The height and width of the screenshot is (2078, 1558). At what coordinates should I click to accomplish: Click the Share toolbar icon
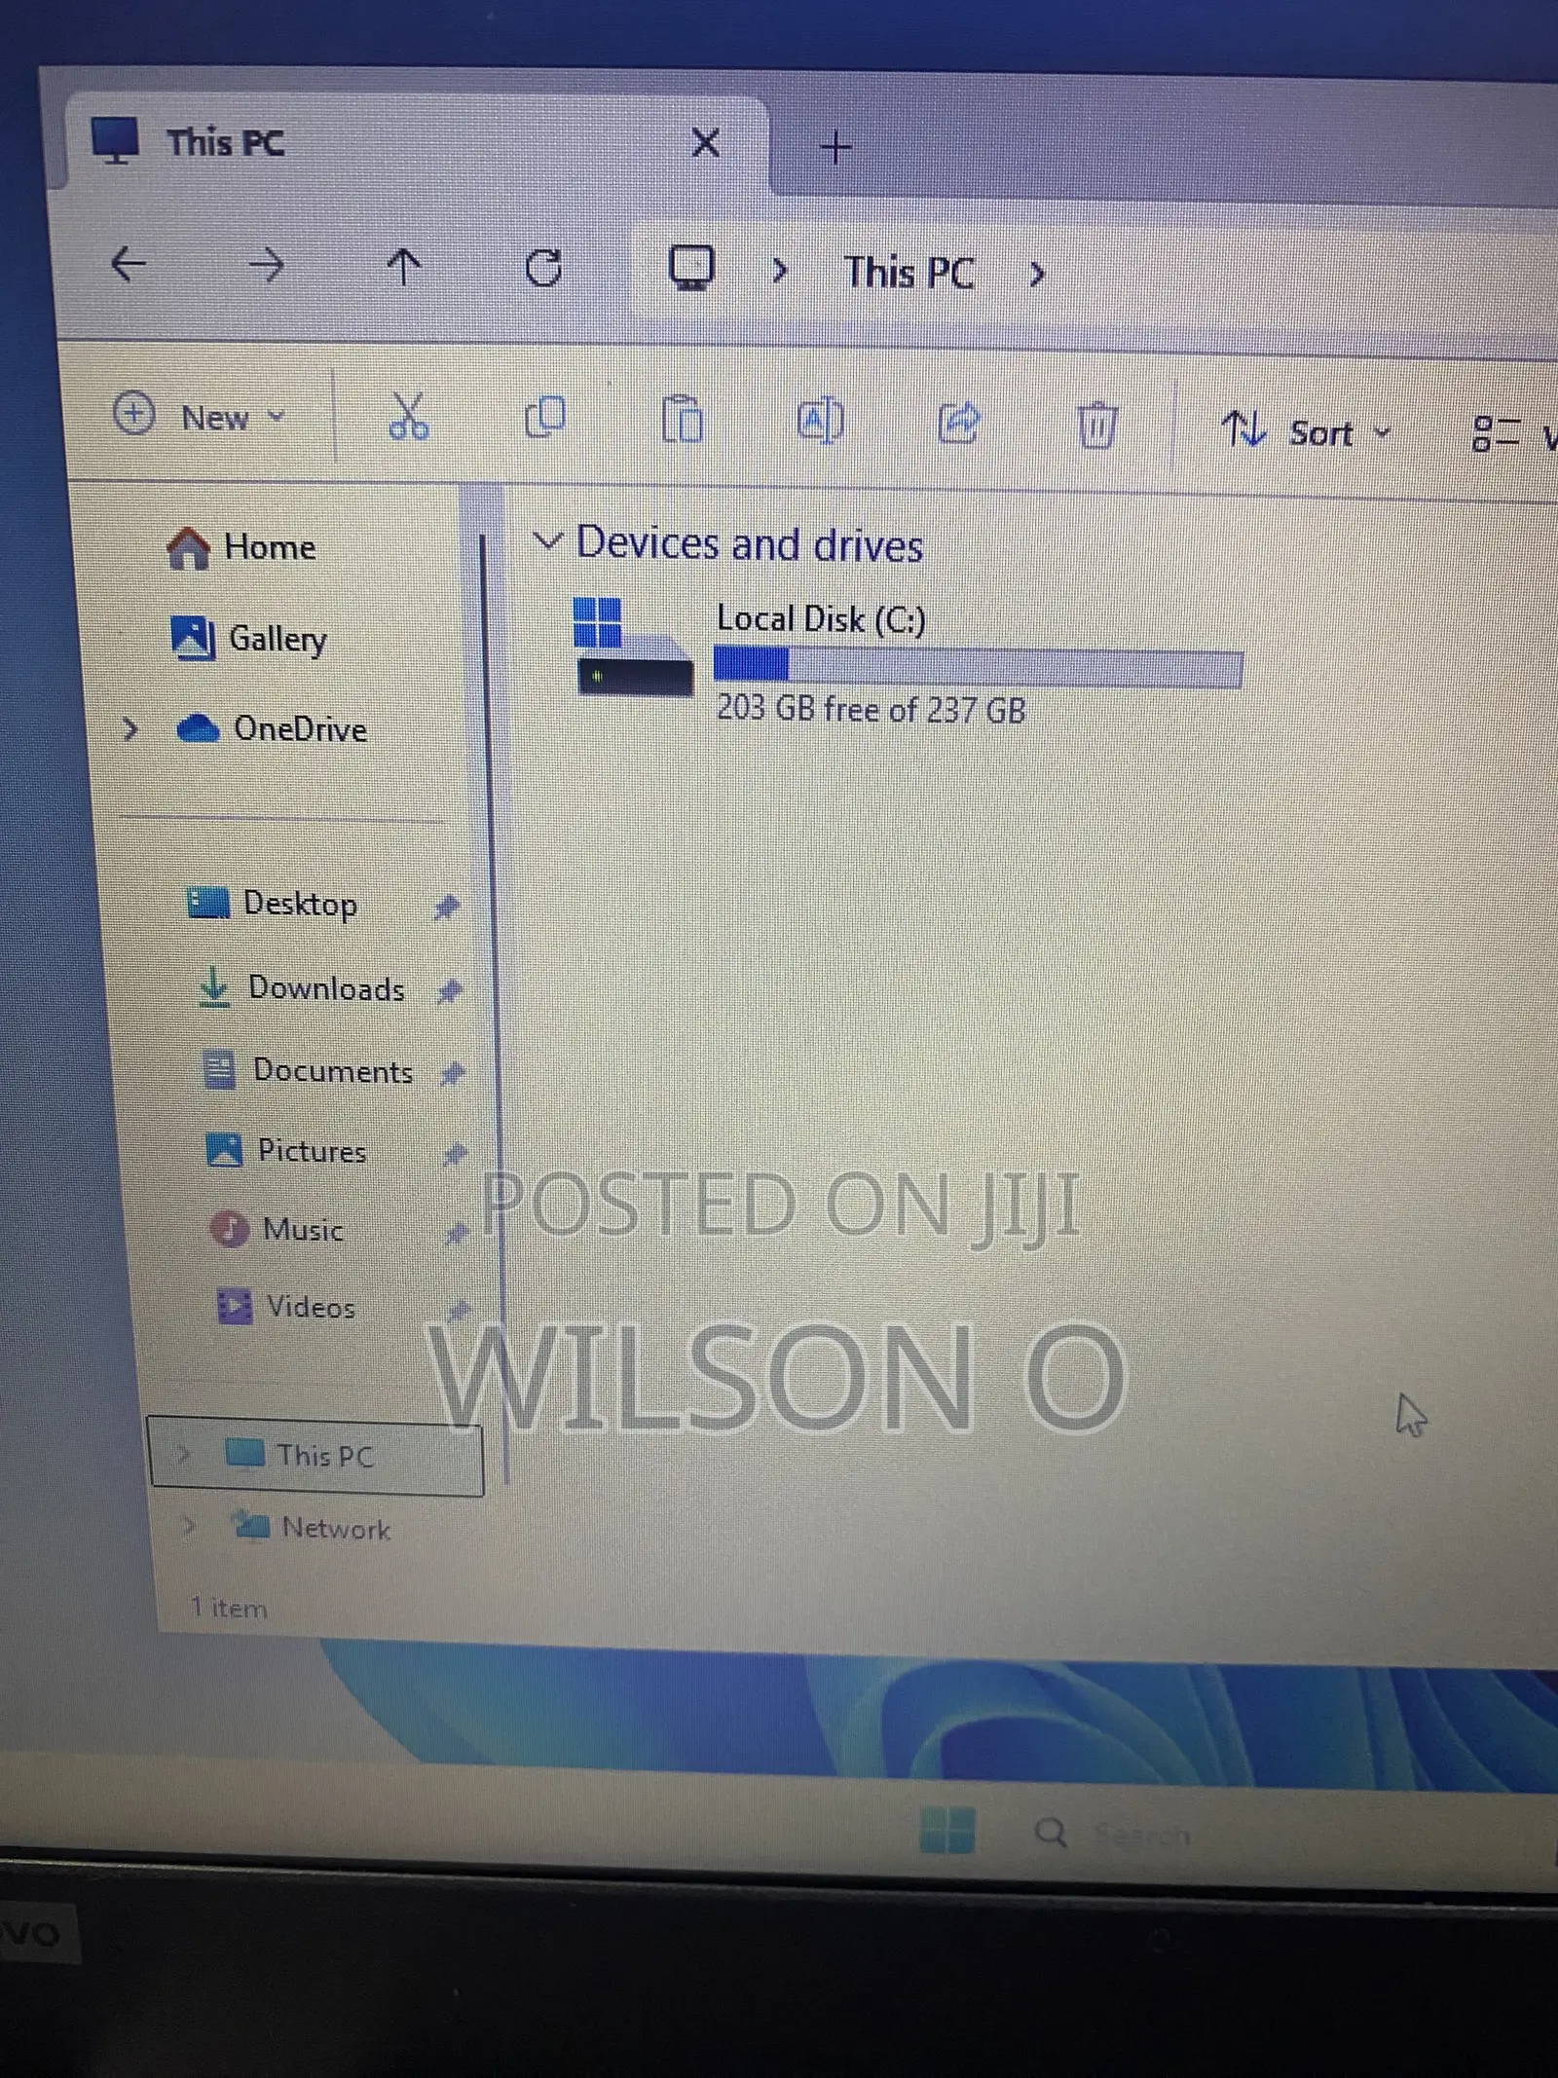click(959, 423)
